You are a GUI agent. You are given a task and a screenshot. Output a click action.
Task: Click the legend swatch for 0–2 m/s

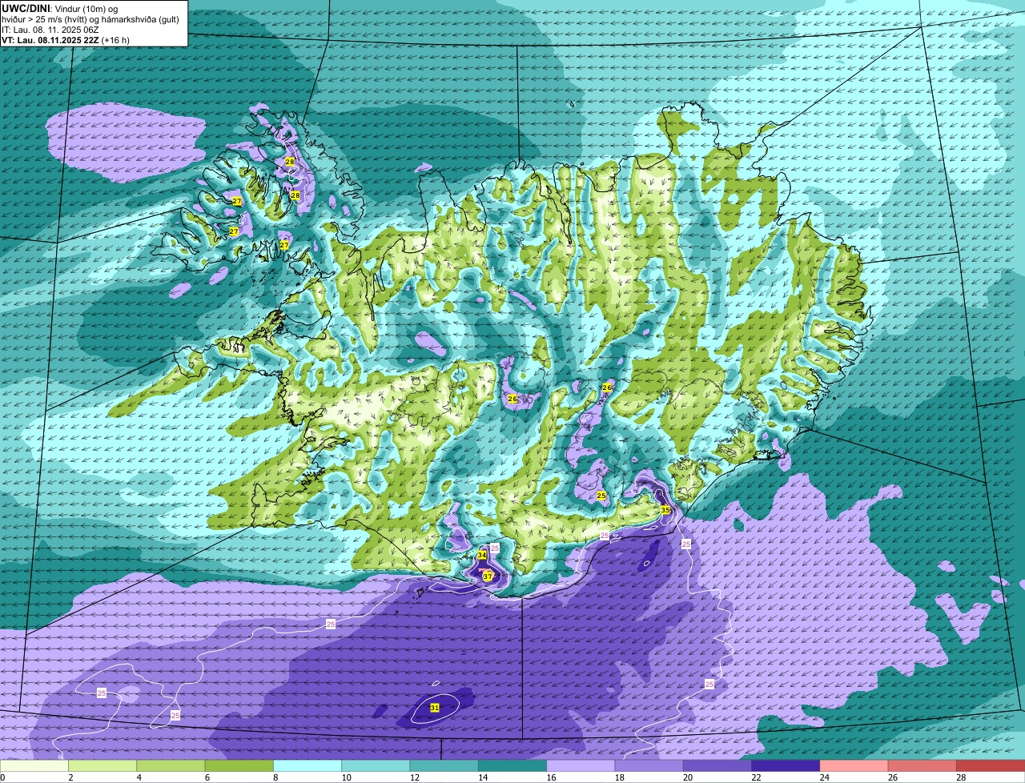(x=34, y=766)
